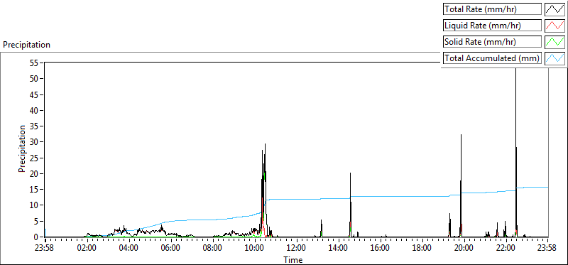
Task: Click the 14:00 time axis label
Action: [x=339, y=249]
